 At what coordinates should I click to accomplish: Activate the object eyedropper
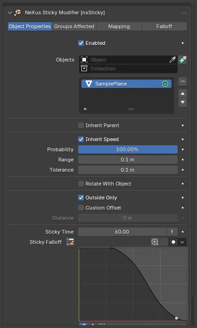click(172, 60)
